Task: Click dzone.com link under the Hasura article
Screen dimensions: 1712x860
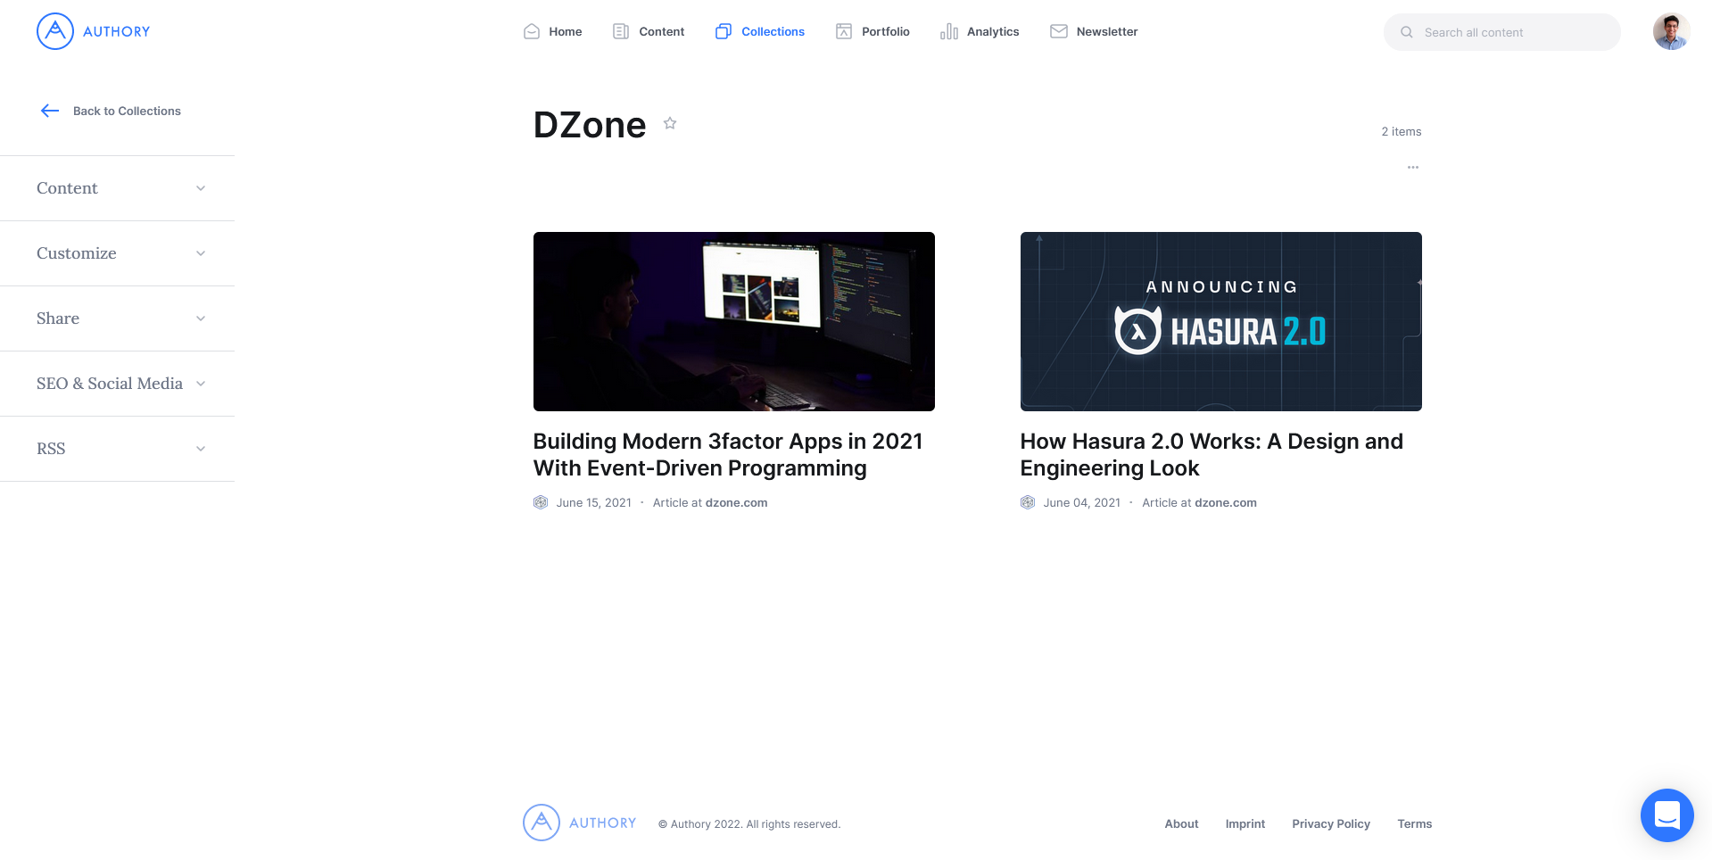Action: point(1226,502)
